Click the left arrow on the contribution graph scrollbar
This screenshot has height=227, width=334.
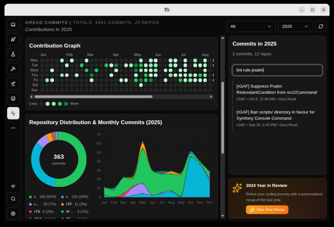[x=30, y=96]
